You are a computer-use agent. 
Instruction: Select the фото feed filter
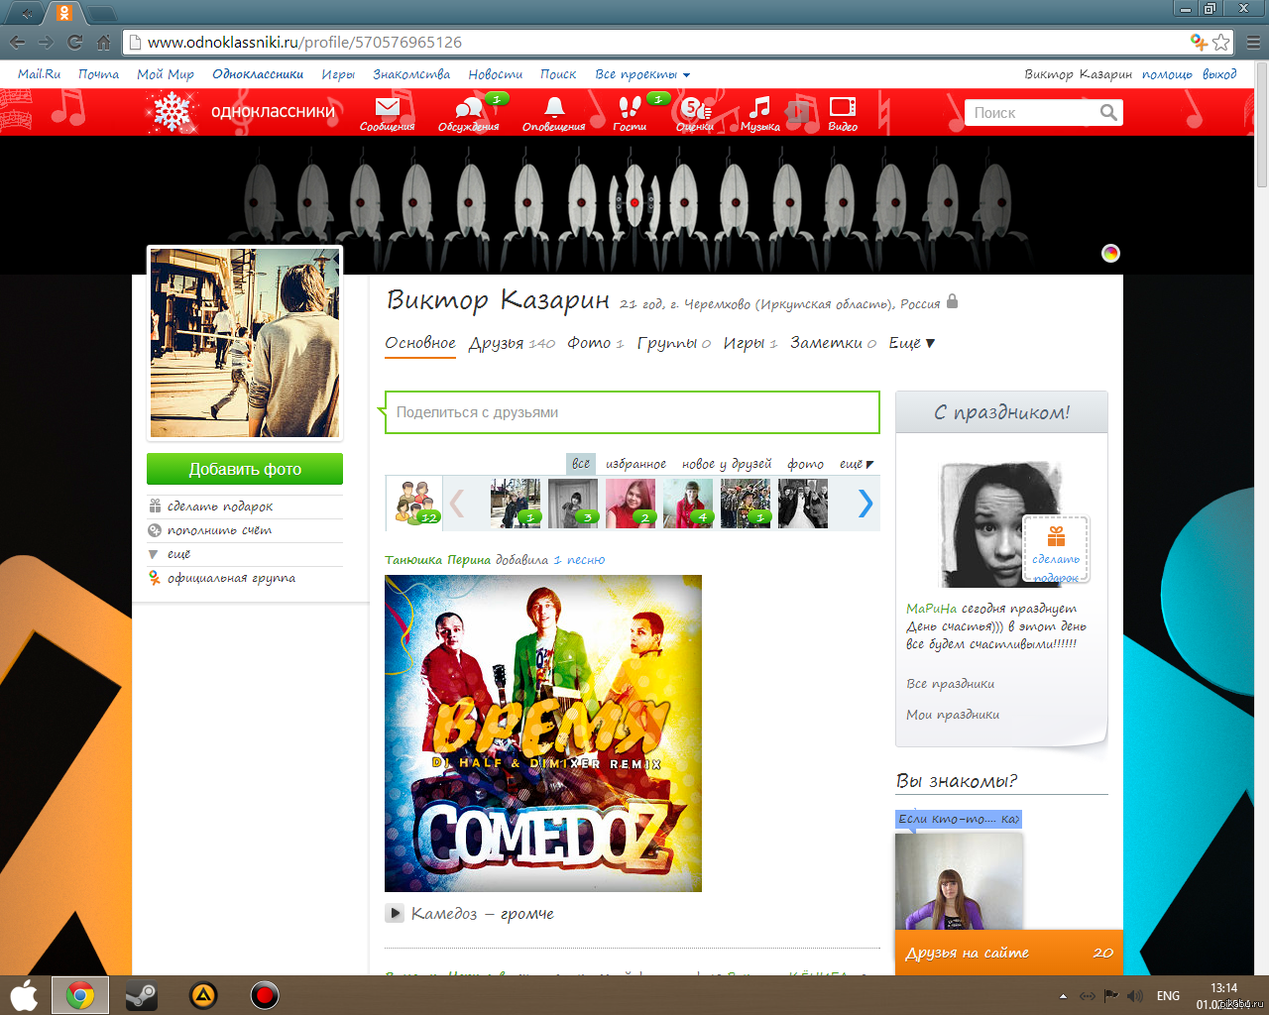[x=805, y=464]
